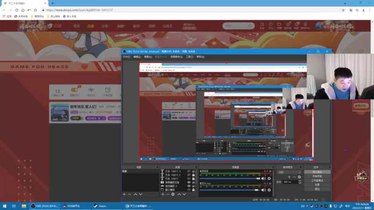Click 工作室模式 button in OBS controls
Viewport: 374px width, 210px height.
[317, 181]
